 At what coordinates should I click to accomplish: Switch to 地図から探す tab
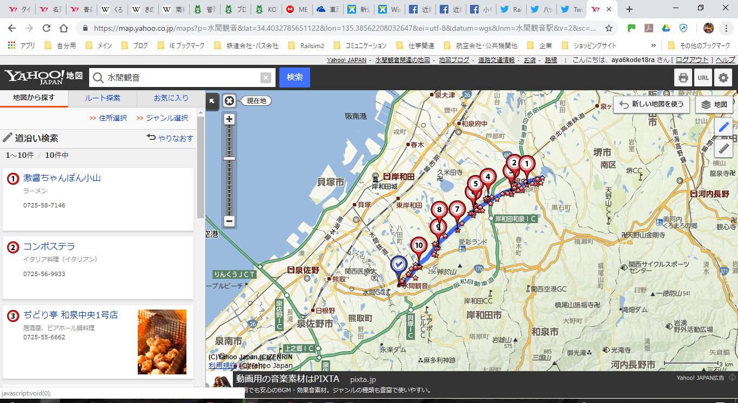coord(34,98)
